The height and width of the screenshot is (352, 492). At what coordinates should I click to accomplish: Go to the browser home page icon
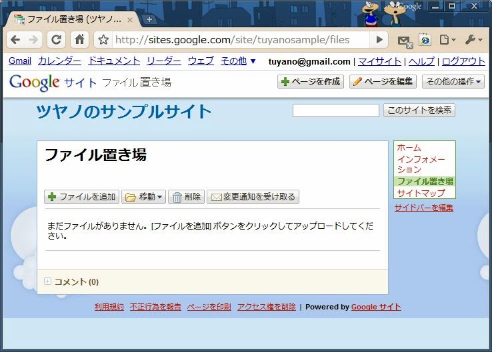click(79, 40)
